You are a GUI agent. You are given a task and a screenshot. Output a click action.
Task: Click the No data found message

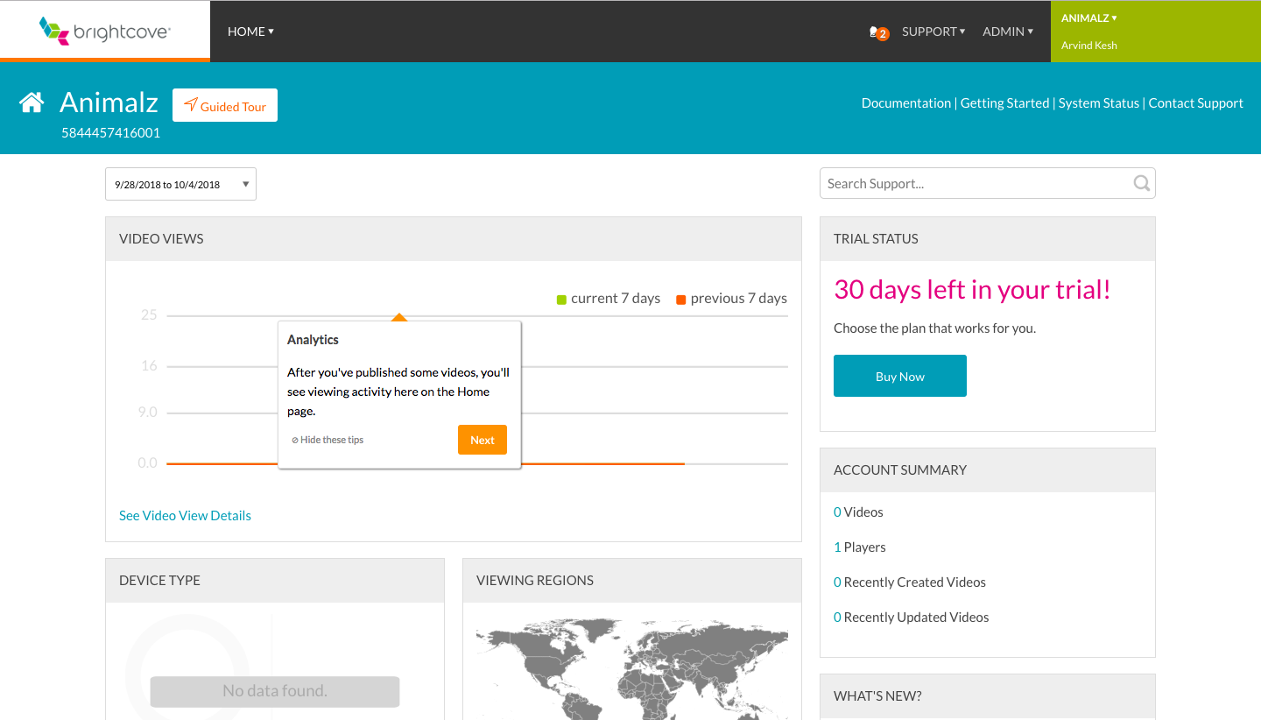[275, 691]
